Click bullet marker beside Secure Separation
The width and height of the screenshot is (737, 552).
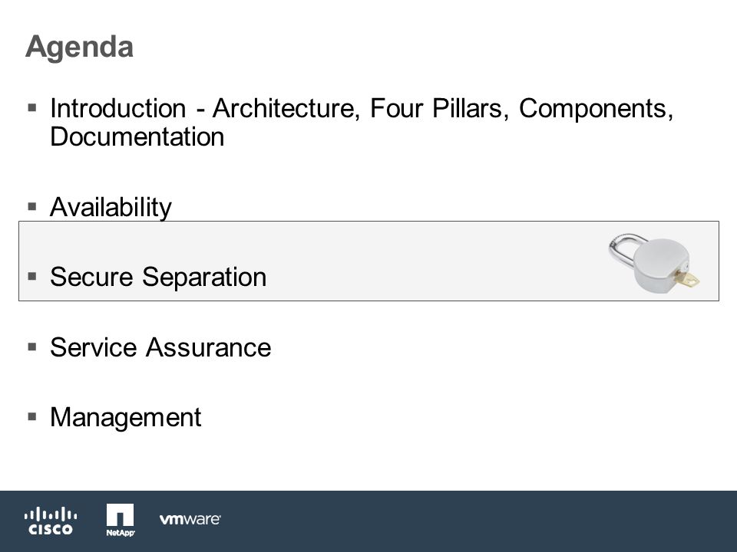point(32,277)
